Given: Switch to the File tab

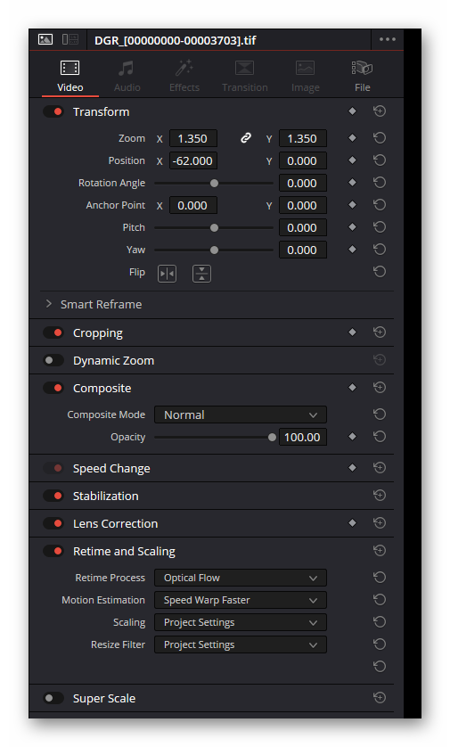Looking at the screenshot, I should [x=363, y=77].
